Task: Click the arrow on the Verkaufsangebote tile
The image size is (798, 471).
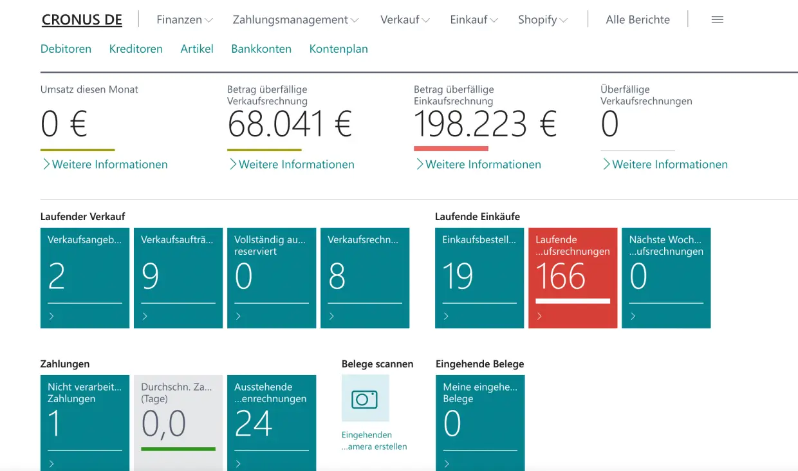Action: coord(52,316)
